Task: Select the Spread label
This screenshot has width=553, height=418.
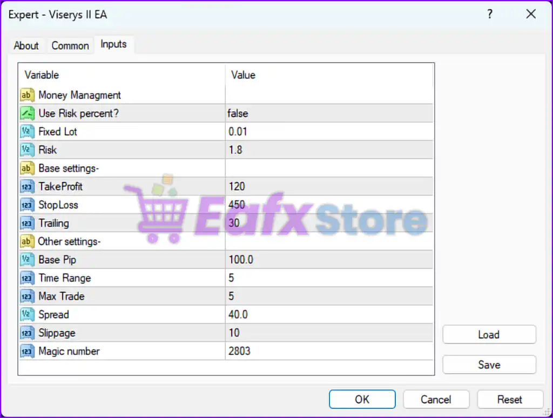Action: pos(53,315)
